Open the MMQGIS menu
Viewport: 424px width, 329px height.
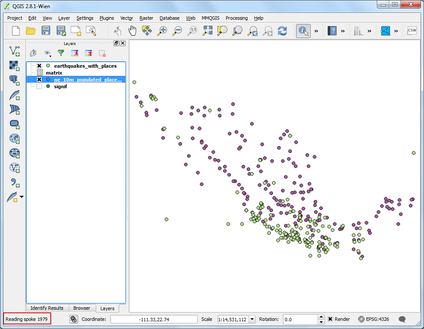210,18
